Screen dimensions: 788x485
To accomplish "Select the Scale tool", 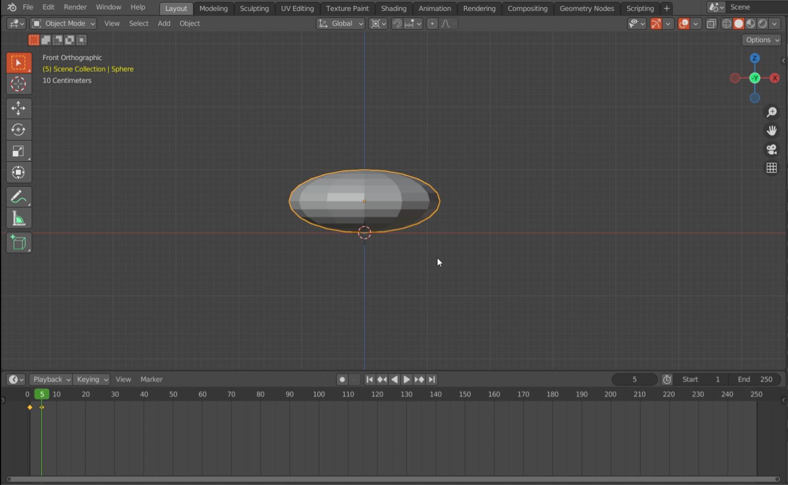I will (x=18, y=151).
